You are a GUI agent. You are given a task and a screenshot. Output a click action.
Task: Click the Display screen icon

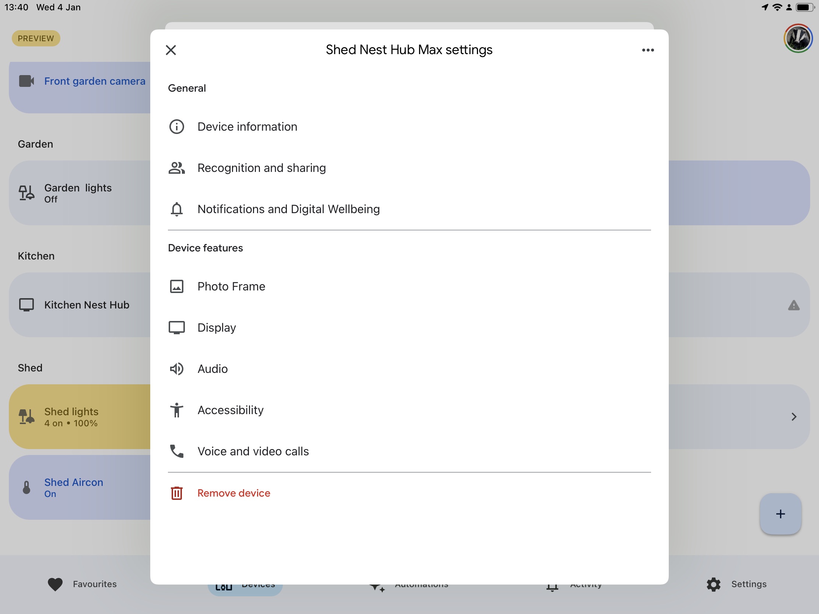(x=177, y=328)
